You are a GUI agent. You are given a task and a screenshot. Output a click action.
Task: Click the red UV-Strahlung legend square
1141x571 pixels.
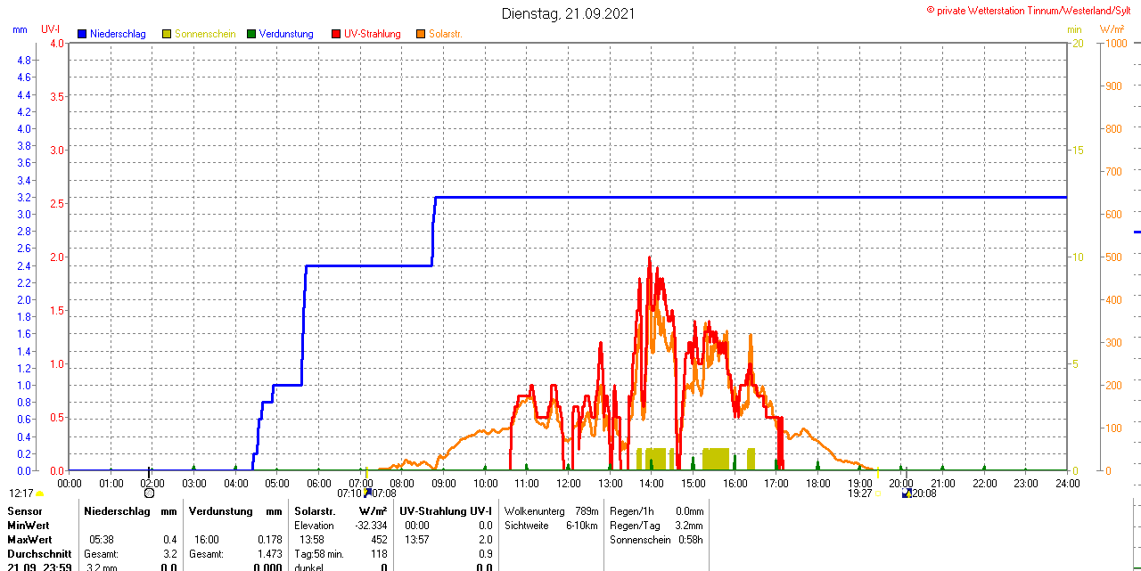coord(336,34)
